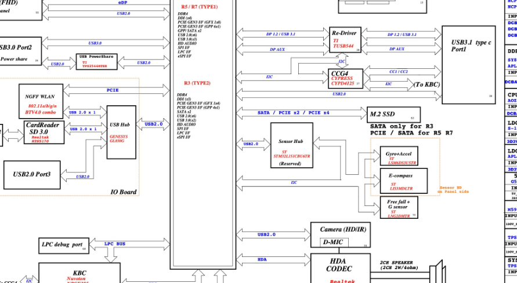
Task: Click the USB Hub block title
Action: 120,125
